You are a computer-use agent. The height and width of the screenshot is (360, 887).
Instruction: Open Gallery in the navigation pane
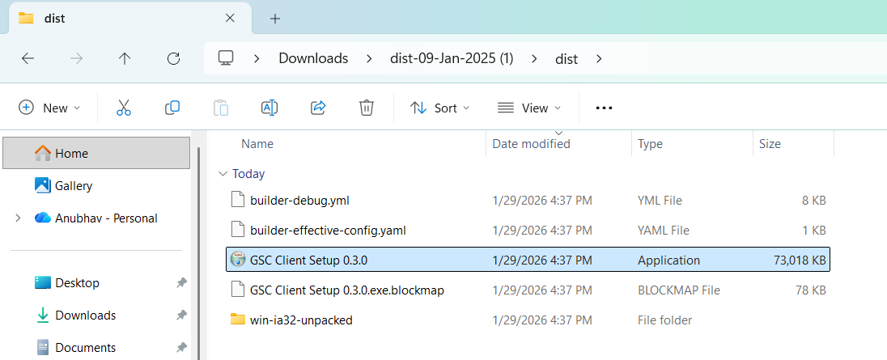[73, 186]
